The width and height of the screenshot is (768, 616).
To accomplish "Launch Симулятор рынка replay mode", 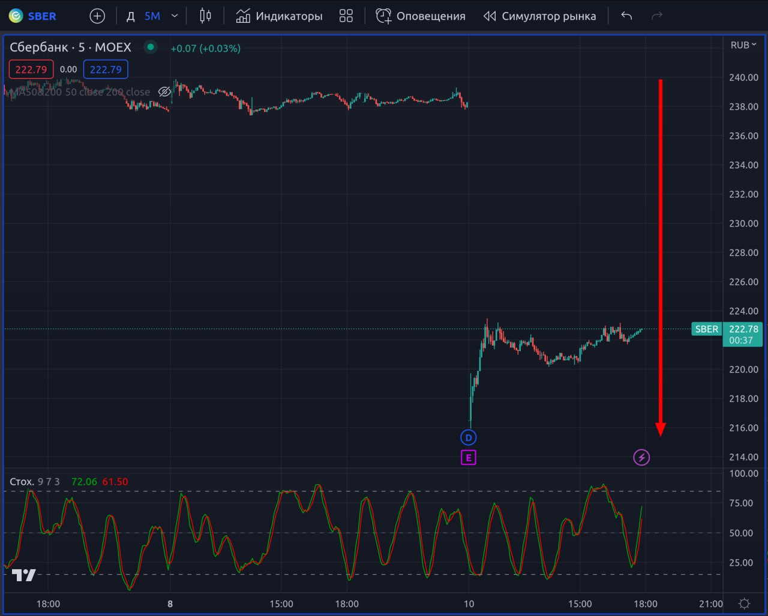I will click(539, 16).
